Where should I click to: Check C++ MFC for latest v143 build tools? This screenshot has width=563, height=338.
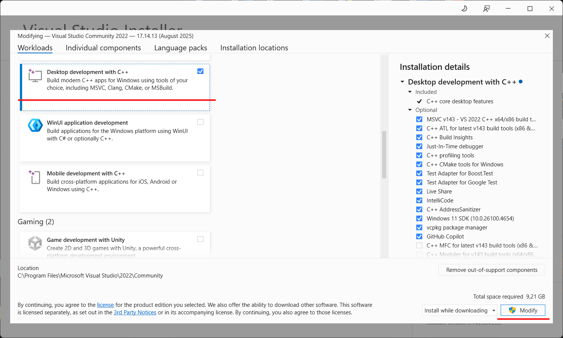coord(419,245)
